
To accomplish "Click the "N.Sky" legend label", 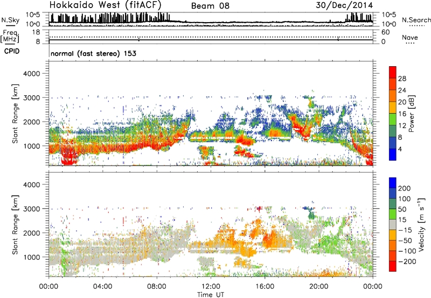I will [x=10, y=20].
